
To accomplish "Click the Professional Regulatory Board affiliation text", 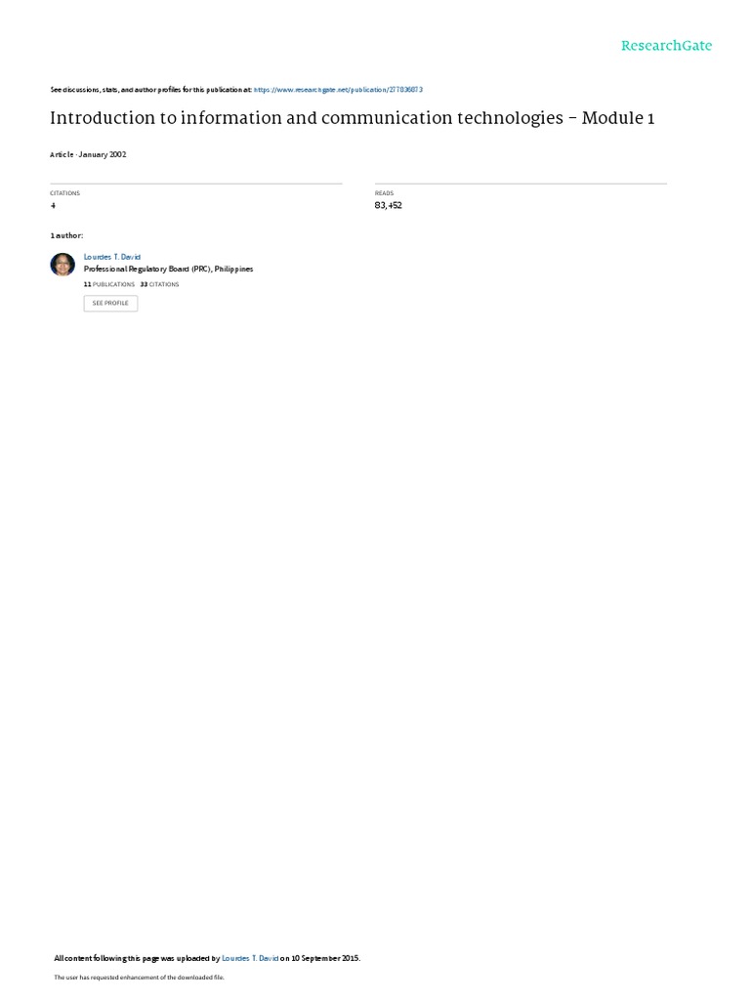I will pos(168,270).
